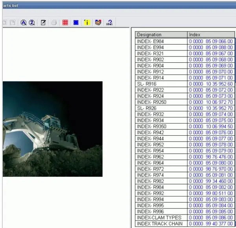Open index link 0 0000 99 40 377 00
The width and height of the screenshot is (236, 228).
tap(211, 224)
